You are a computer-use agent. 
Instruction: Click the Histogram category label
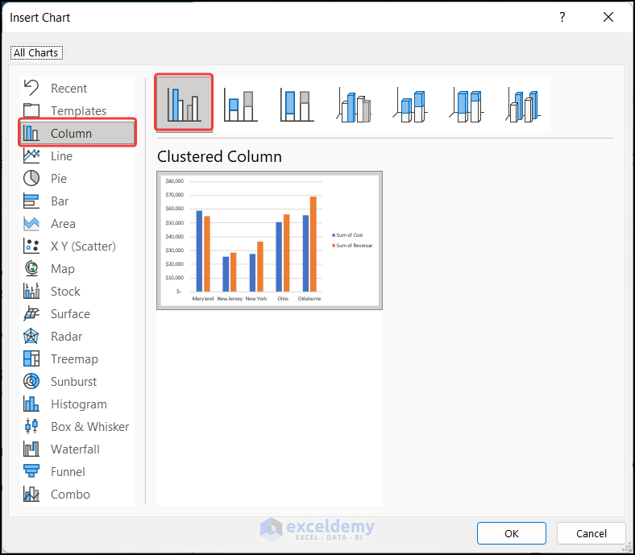point(79,404)
